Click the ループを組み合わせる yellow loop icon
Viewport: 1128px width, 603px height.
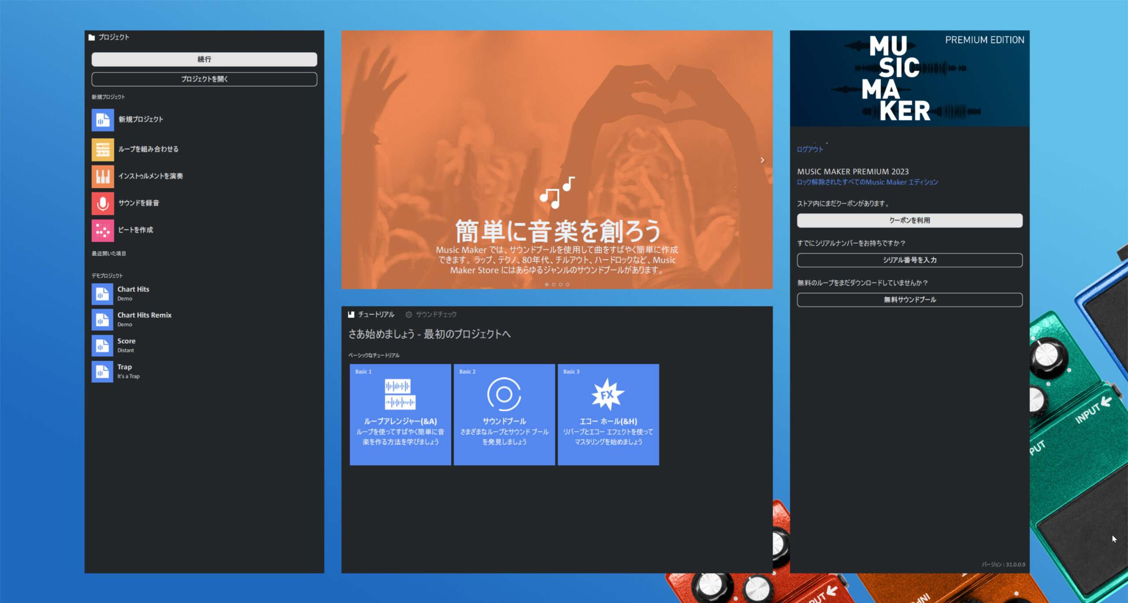coord(103,149)
